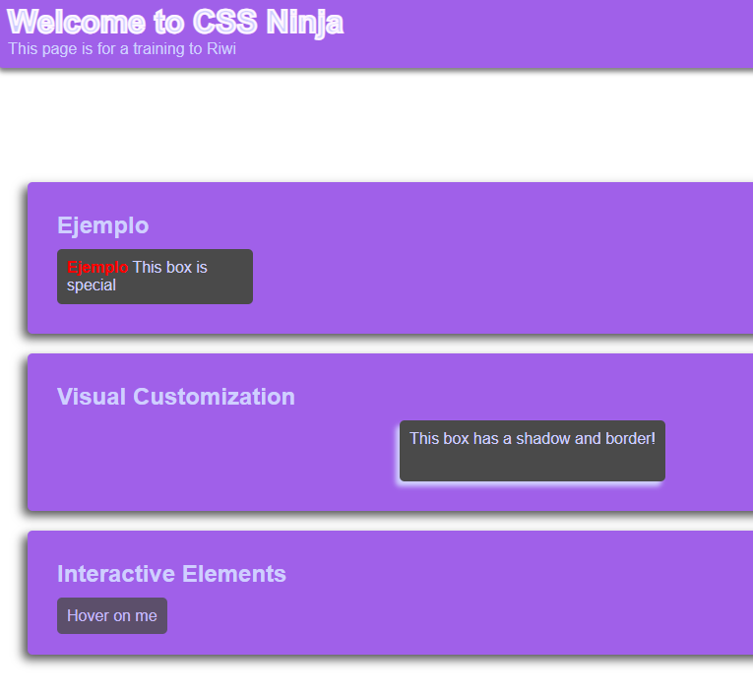Click the "This box has a shadow and border!" box
This screenshot has height=696, width=753.
(x=532, y=451)
